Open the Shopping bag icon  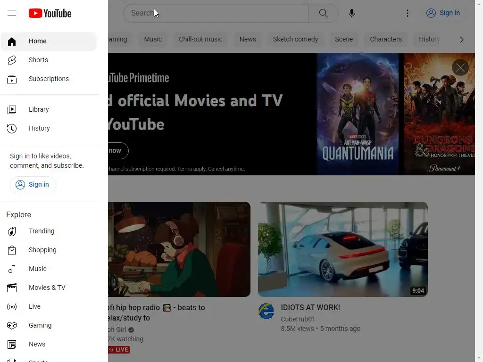pos(12,250)
